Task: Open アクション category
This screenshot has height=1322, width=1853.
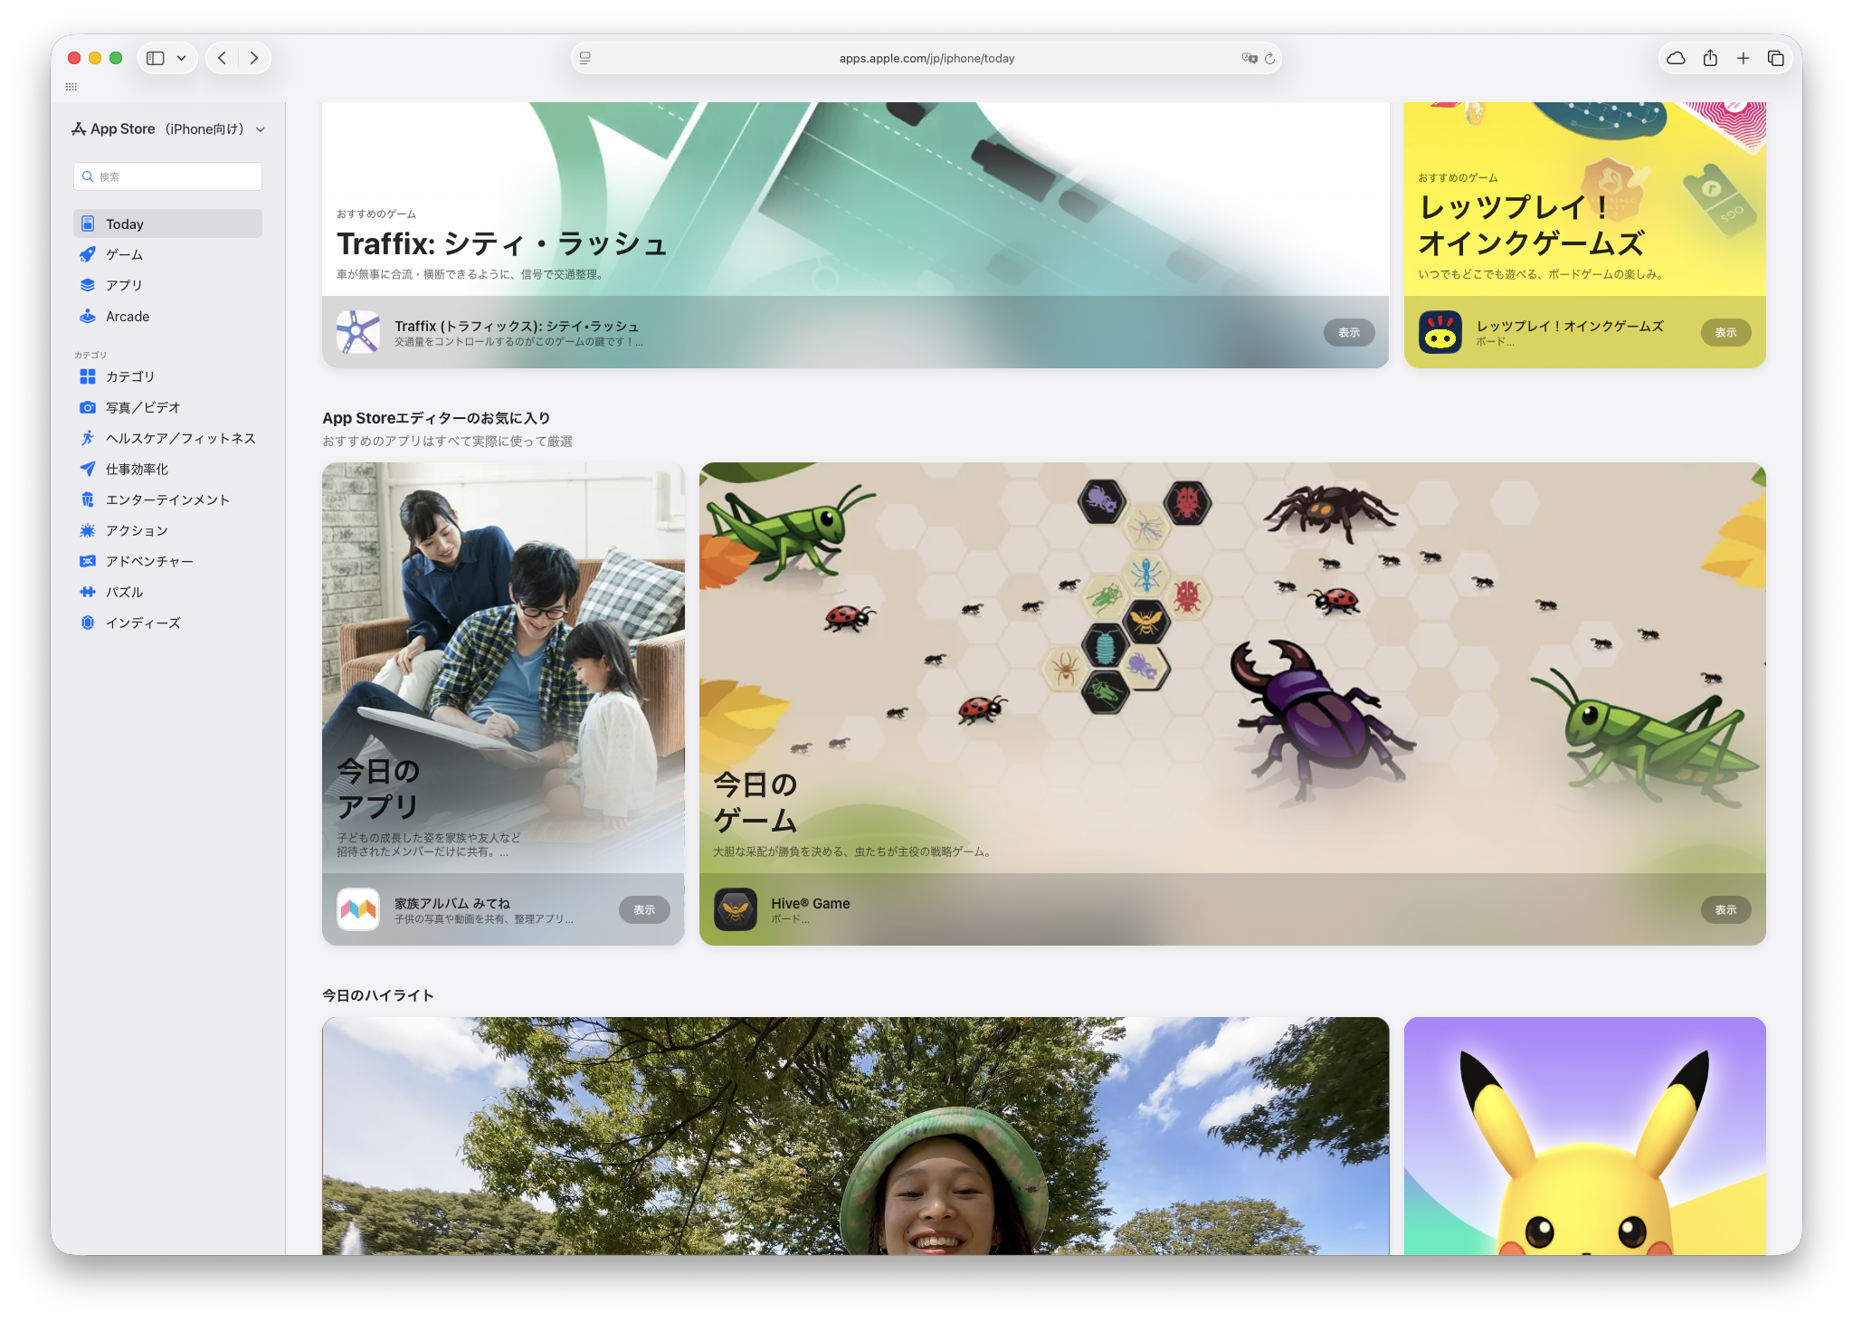Action: tap(168, 530)
